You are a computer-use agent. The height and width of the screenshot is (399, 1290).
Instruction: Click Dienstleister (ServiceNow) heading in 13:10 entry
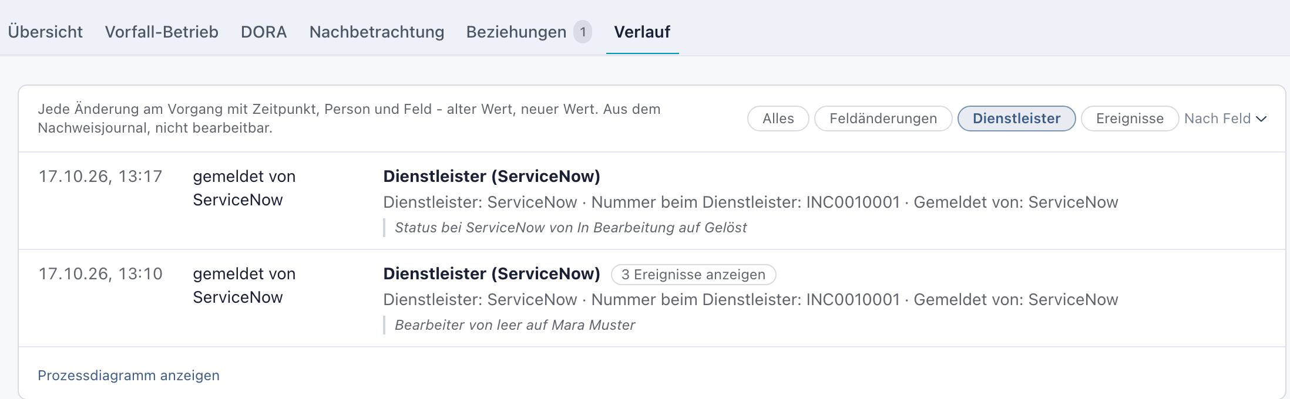pos(492,274)
